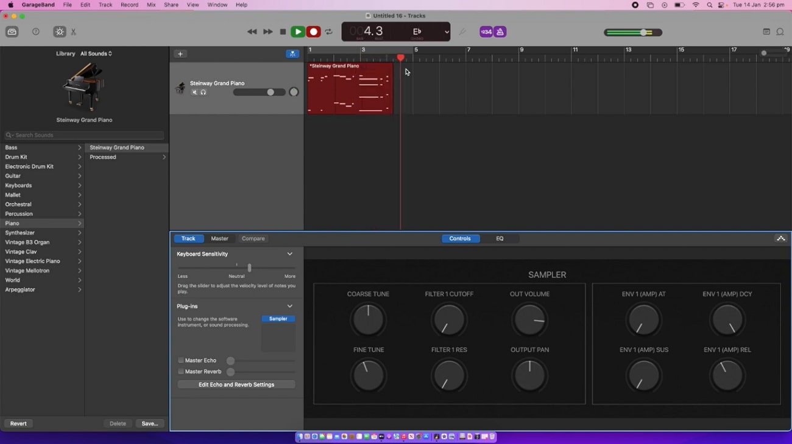Viewport: 792px width, 444px height.
Task: Click the playhead marker in ruler
Action: click(401, 58)
